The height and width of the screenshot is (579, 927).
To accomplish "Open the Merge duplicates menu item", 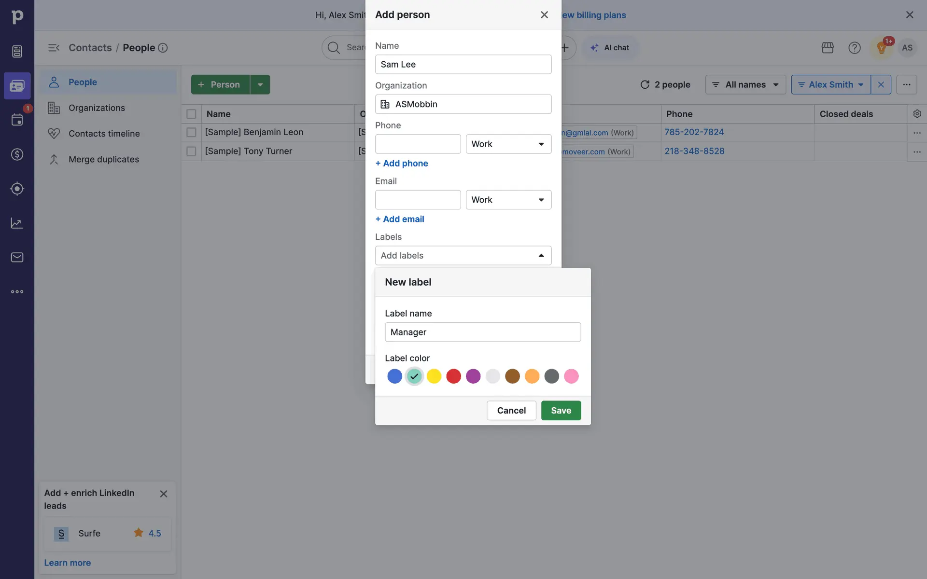I will click(x=103, y=159).
